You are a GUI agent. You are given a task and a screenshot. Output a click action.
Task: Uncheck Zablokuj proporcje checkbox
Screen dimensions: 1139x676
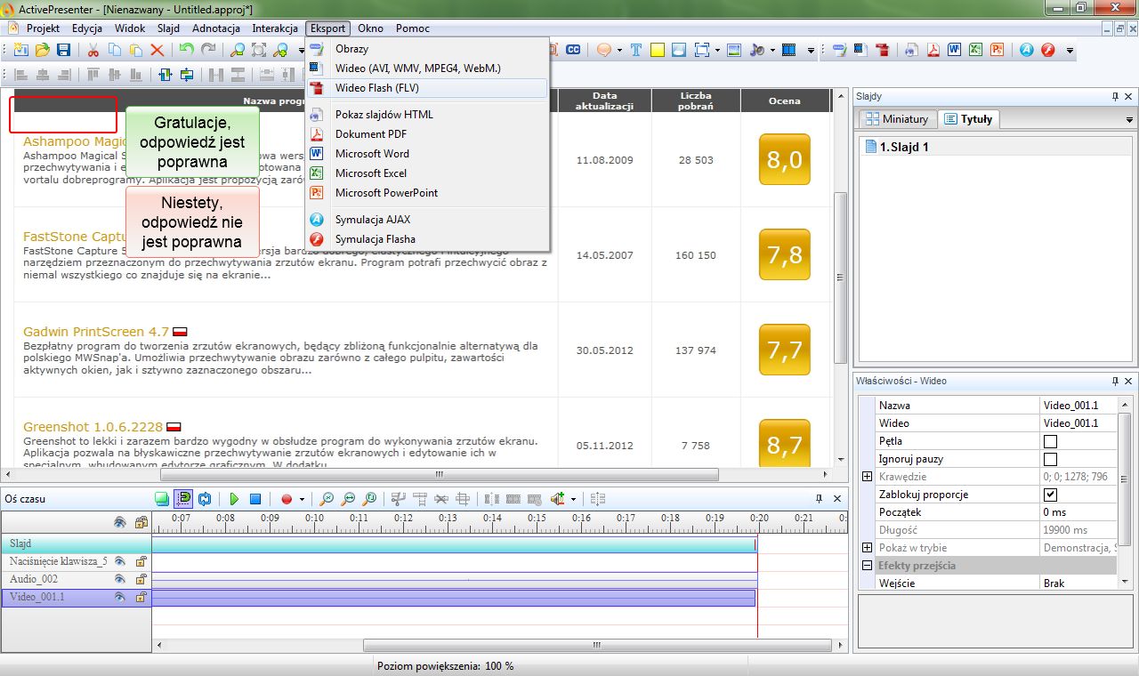(1050, 495)
